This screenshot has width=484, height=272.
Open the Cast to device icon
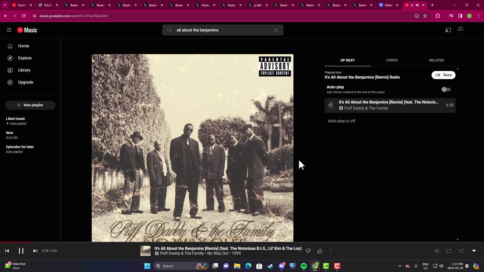[x=448, y=30]
